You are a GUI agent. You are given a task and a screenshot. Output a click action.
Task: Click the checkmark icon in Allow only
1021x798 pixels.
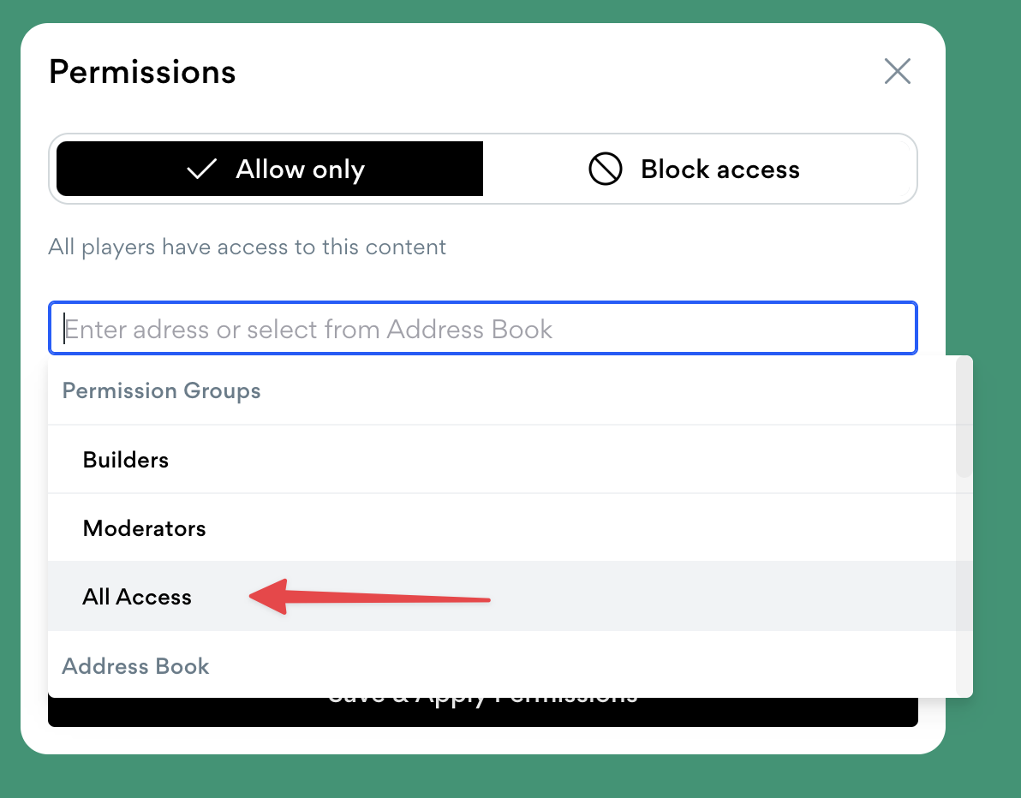tap(201, 170)
